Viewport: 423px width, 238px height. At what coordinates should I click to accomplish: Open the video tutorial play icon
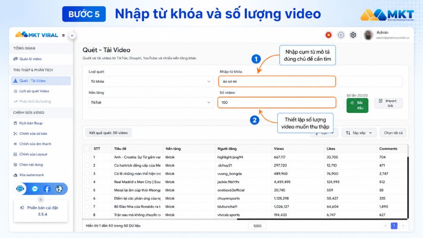(x=341, y=35)
